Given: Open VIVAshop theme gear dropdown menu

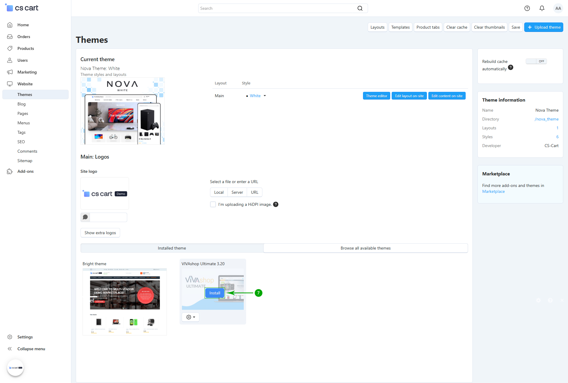Looking at the screenshot, I should (191, 317).
